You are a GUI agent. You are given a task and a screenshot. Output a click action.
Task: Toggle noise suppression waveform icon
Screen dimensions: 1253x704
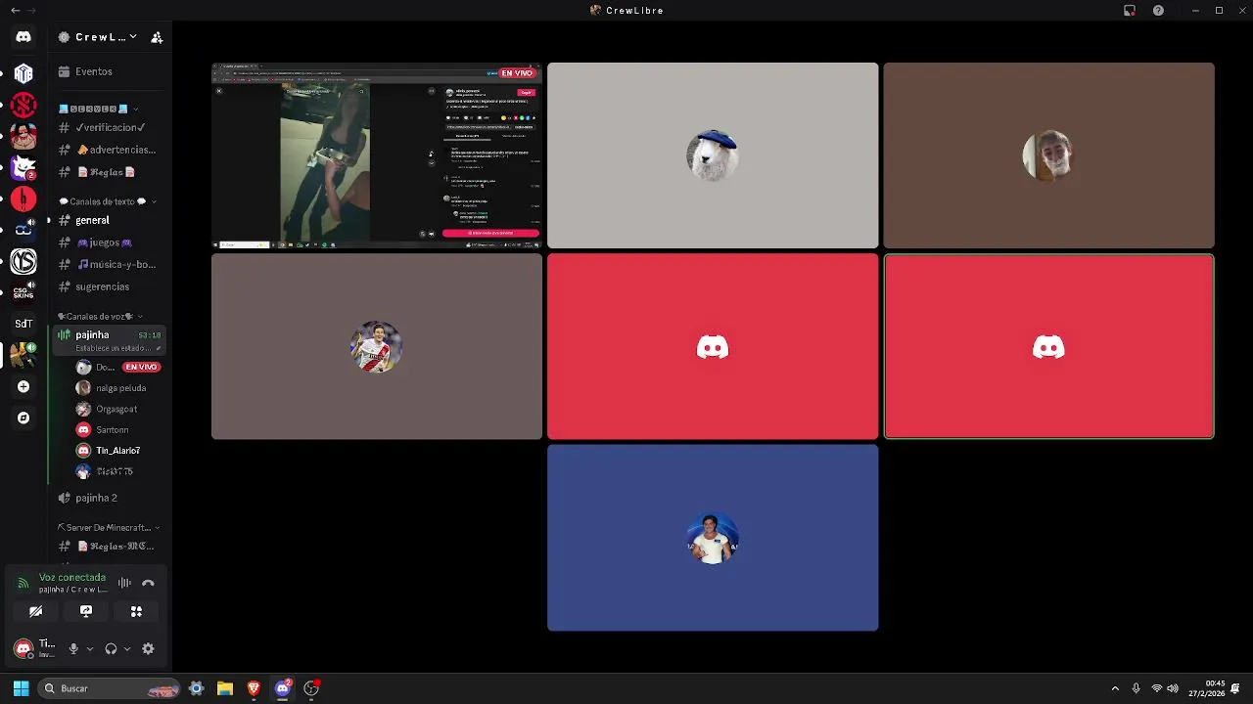tap(124, 583)
